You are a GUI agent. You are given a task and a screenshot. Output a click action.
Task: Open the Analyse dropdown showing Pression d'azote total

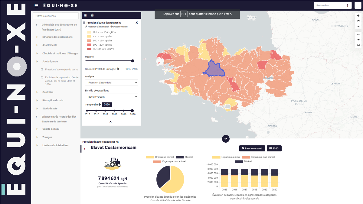click(111, 82)
